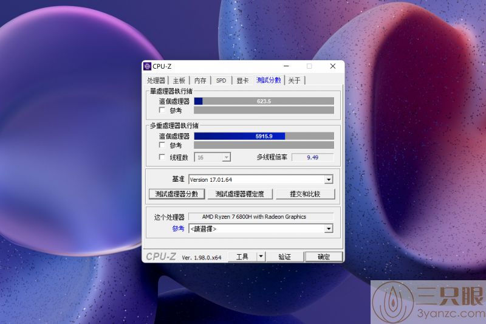Open the 关于 tab
Image resolution: width=486 pixels, height=324 pixels.
294,81
